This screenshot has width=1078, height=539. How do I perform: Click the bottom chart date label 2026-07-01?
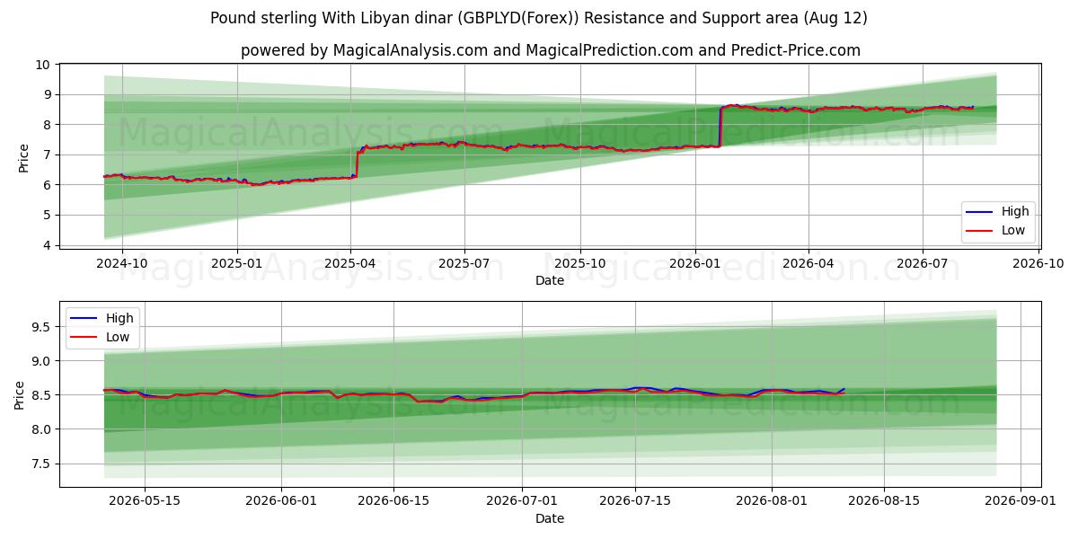(523, 502)
